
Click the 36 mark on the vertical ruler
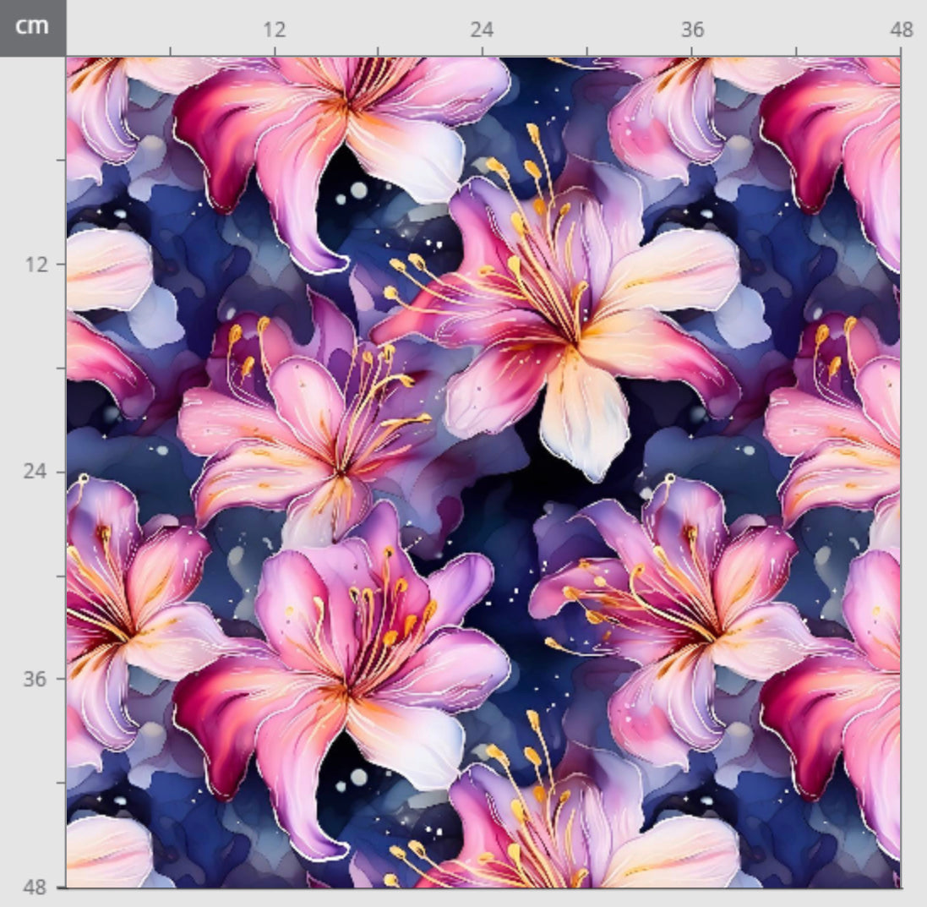point(35,679)
